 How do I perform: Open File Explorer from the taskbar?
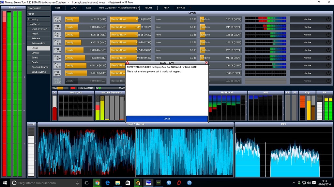coord(117,183)
